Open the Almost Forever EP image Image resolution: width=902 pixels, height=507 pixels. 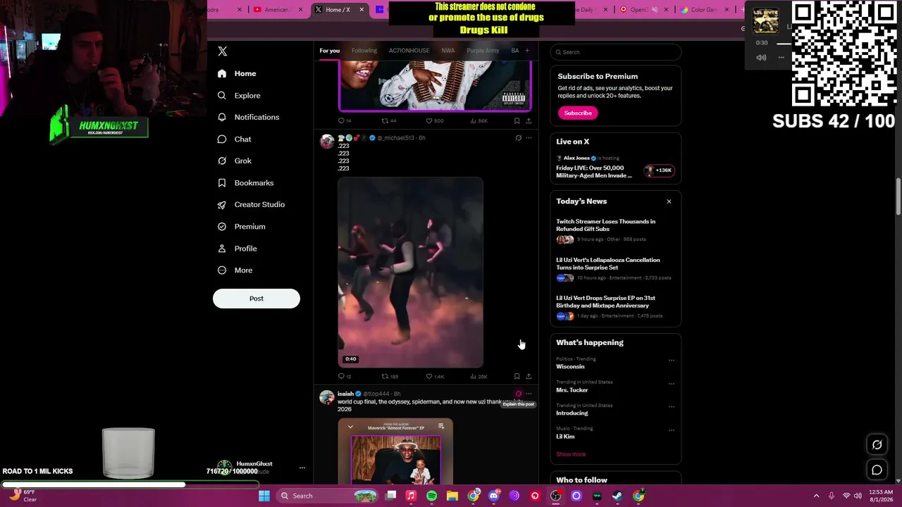396,453
